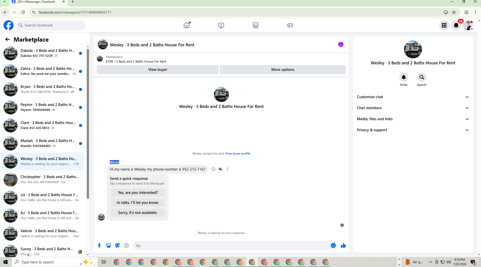Screen dimensions: 481x267
Task: Show hidden system tray icons
Action: [x=430, y=262]
